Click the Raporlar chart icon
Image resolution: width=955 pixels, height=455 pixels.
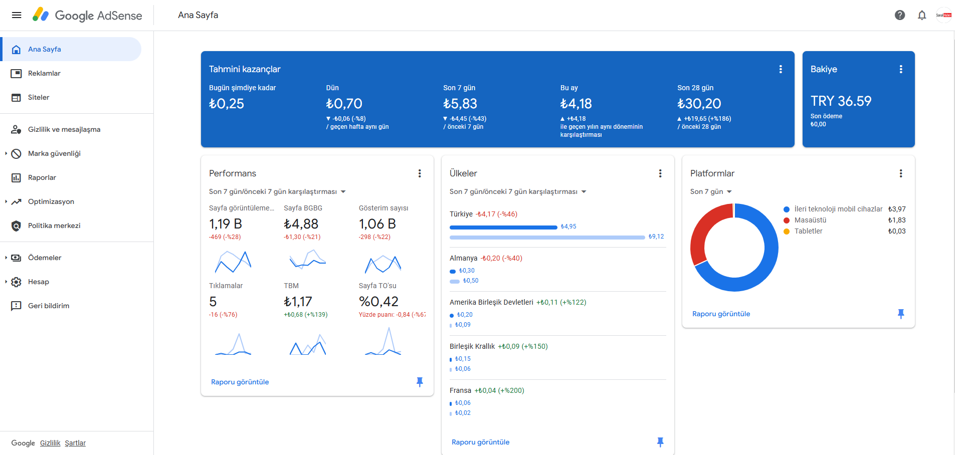(16, 177)
